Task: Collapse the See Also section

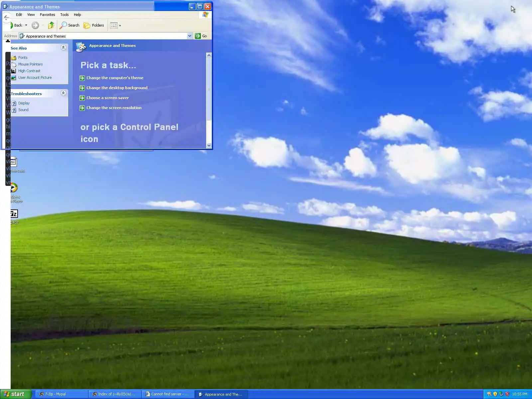Action: coord(63,48)
